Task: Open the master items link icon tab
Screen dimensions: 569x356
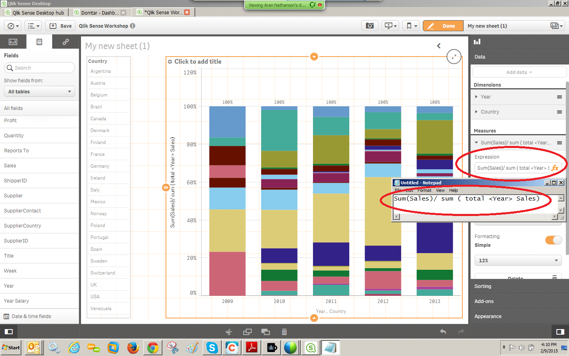Action: pyautogui.click(x=66, y=42)
